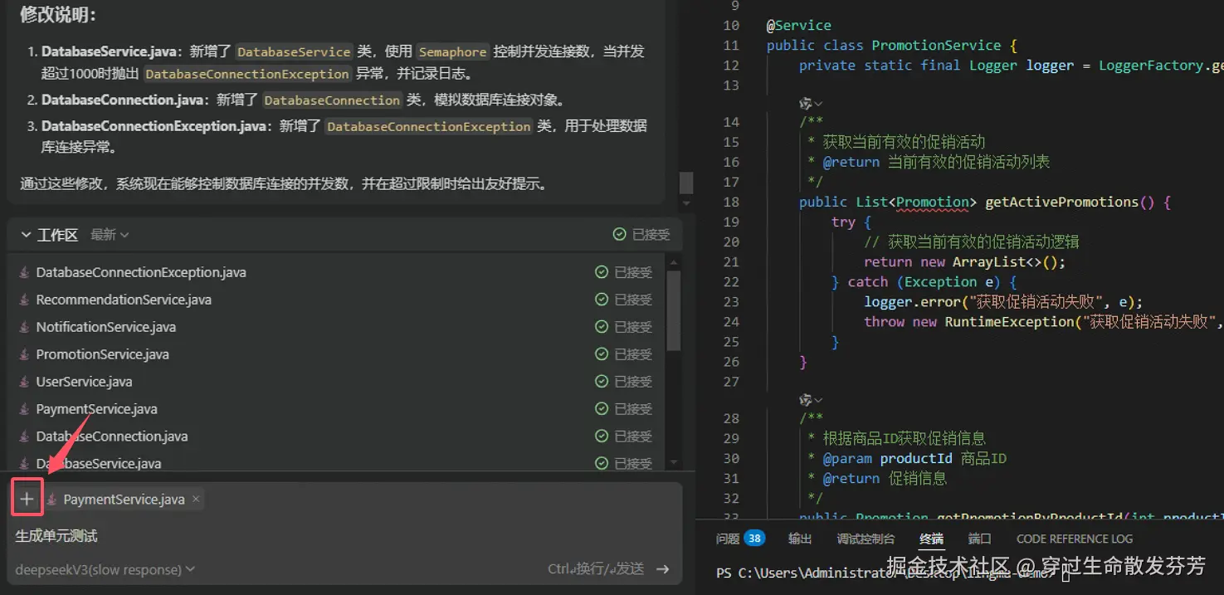Screen dimensions: 1224x595
Task: Click the Semaphore inline code text
Action: 452,51
